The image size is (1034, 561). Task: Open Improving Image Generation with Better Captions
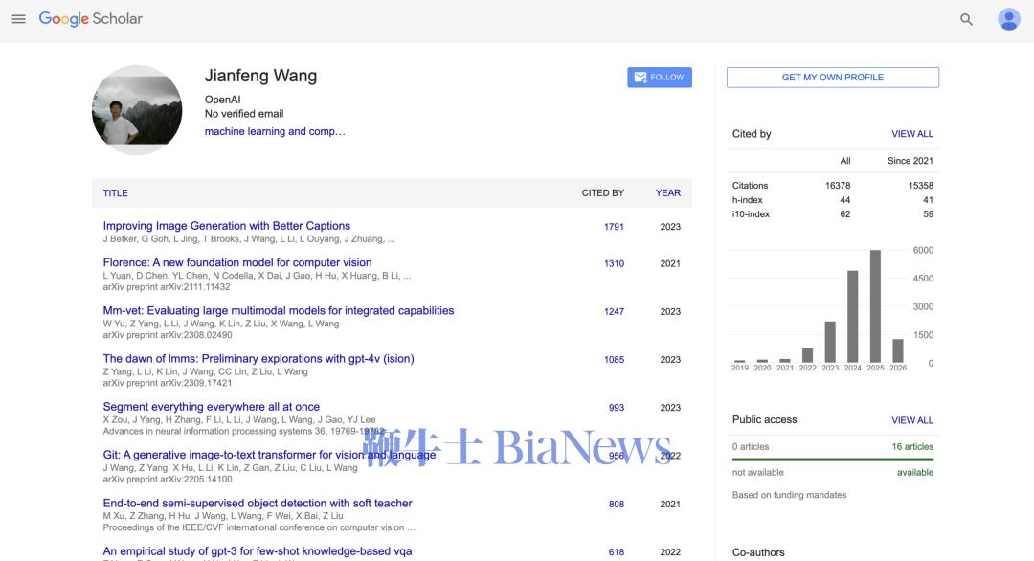227,226
